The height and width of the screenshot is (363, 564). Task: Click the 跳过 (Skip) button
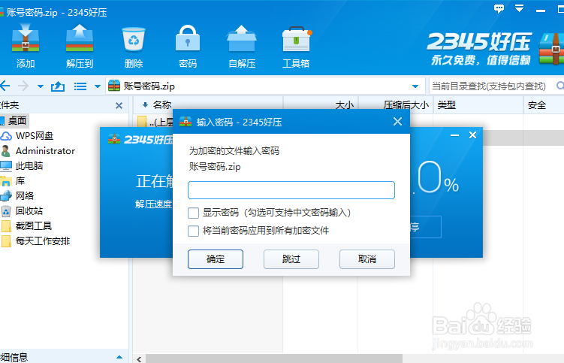tap(291, 259)
